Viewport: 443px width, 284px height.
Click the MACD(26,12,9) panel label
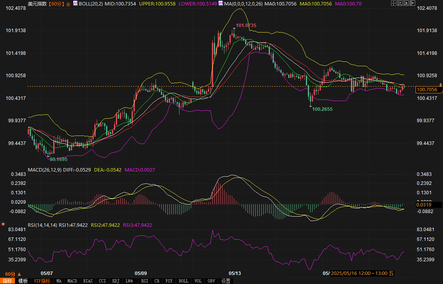coord(44,170)
